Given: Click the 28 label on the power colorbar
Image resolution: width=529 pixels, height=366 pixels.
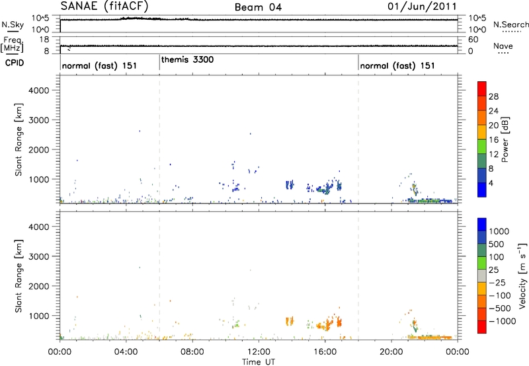Looking at the screenshot, I should (493, 96).
